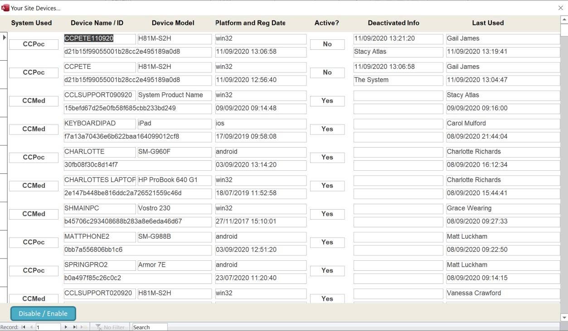Close the Your Site Devices window
Image resolution: width=568 pixels, height=331 pixels.
561,8
